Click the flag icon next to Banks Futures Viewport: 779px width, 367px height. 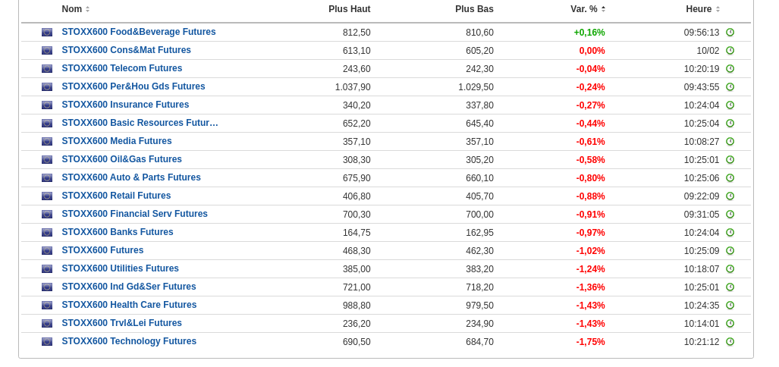[47, 233]
